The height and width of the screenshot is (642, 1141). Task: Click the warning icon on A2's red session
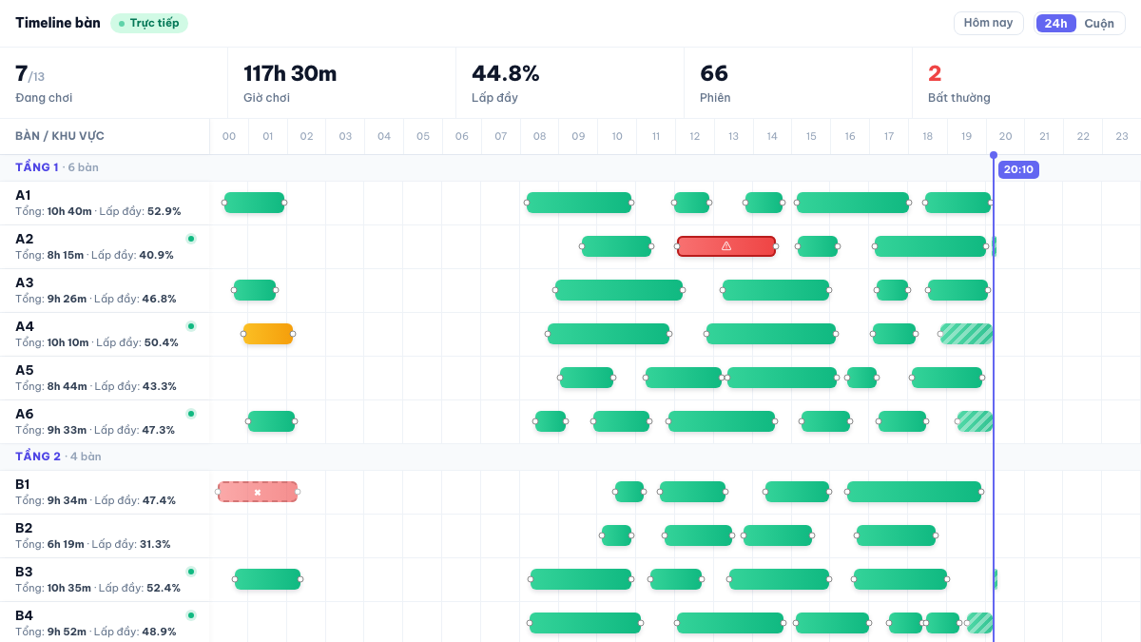pos(726,246)
